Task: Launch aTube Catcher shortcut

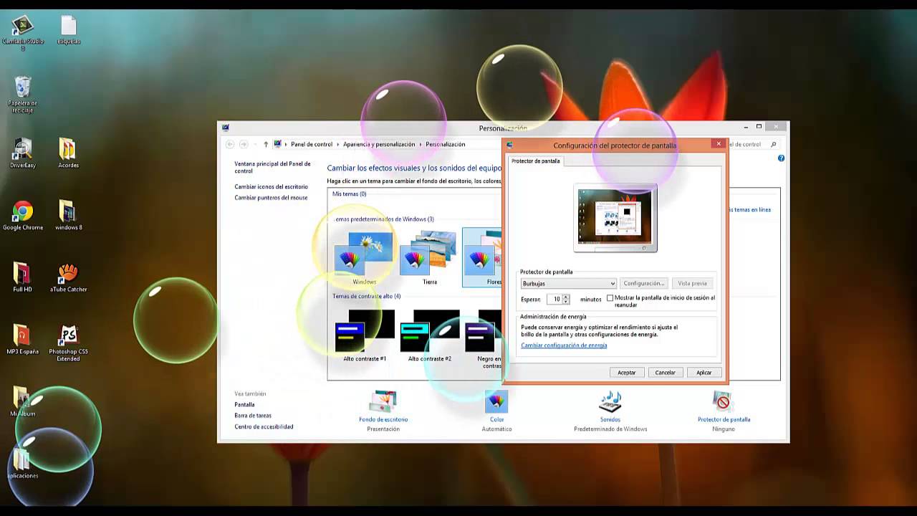Action: point(68,277)
